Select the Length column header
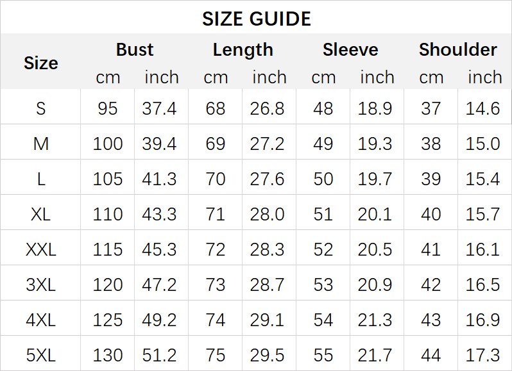 click(243, 50)
